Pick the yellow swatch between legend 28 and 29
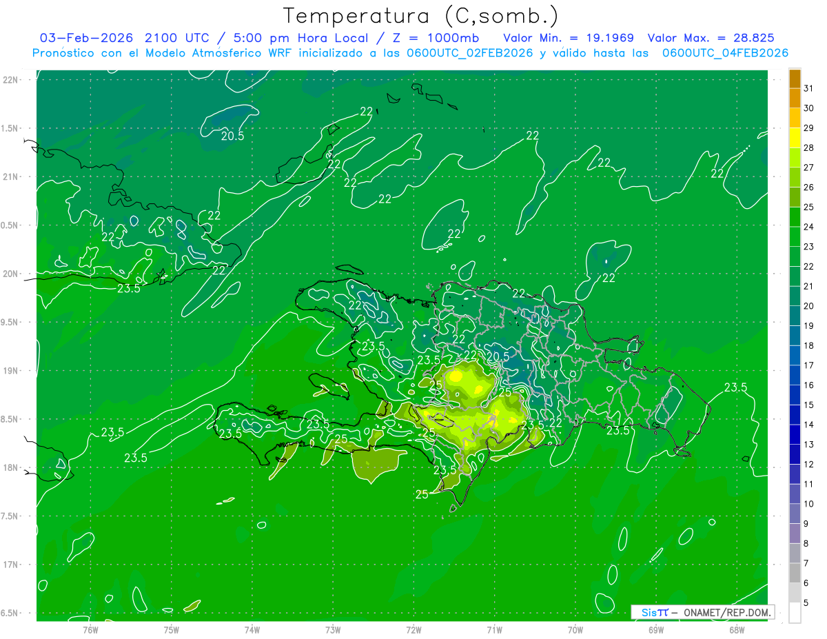 [795, 138]
